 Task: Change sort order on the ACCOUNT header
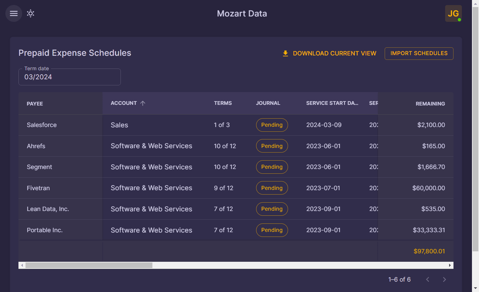point(124,103)
